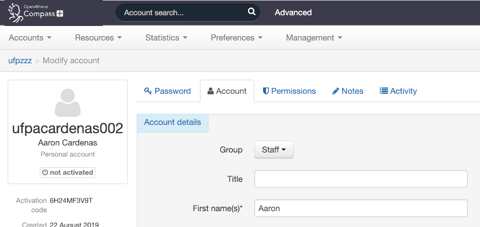Click the First name(s) input field
This screenshot has width=480, height=227.
[x=361, y=208]
